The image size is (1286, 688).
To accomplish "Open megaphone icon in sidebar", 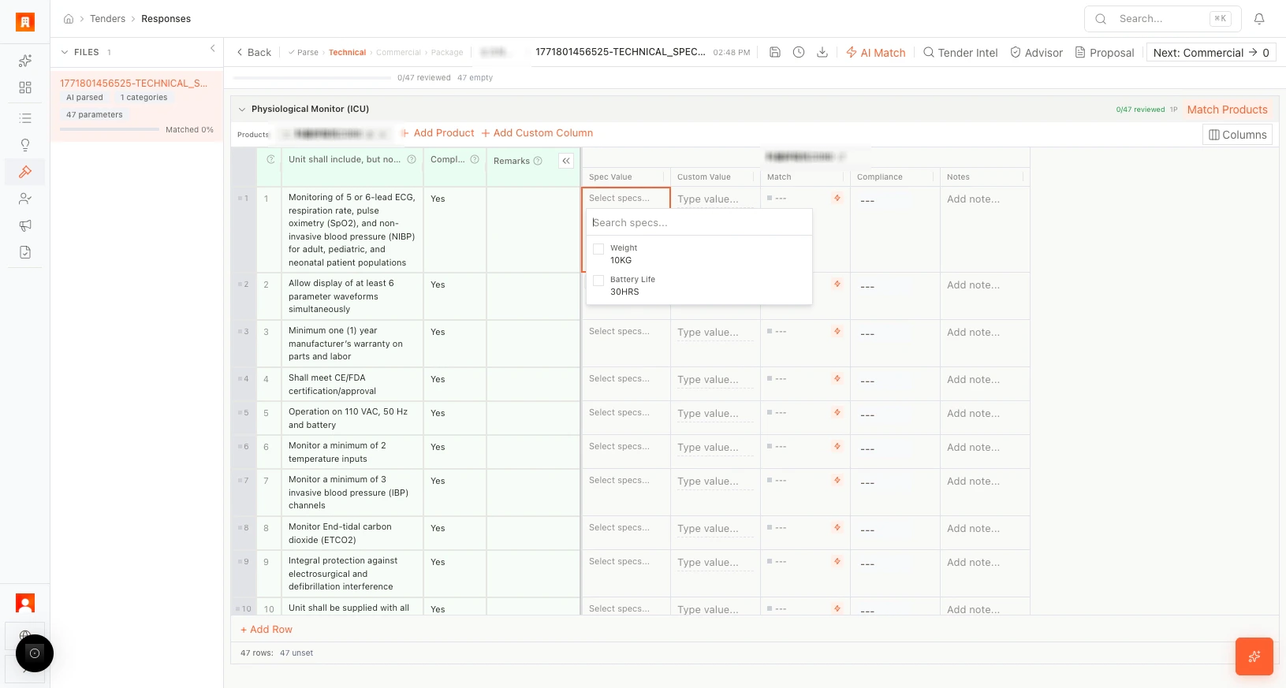I will [25, 225].
